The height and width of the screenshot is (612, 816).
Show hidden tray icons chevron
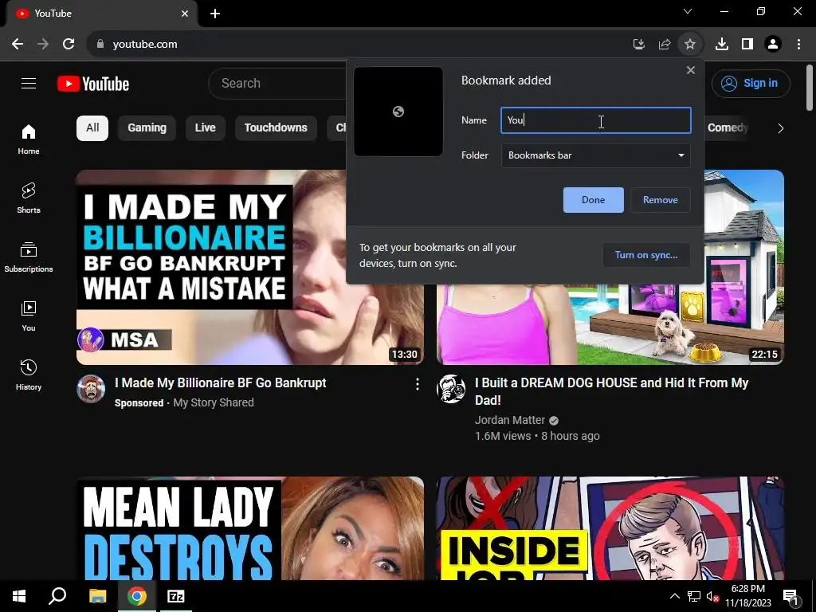[x=674, y=596]
